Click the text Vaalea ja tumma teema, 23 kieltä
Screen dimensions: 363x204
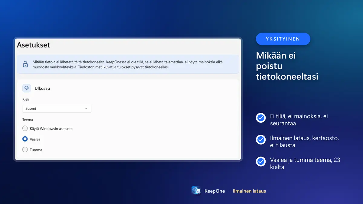[x=305, y=163]
